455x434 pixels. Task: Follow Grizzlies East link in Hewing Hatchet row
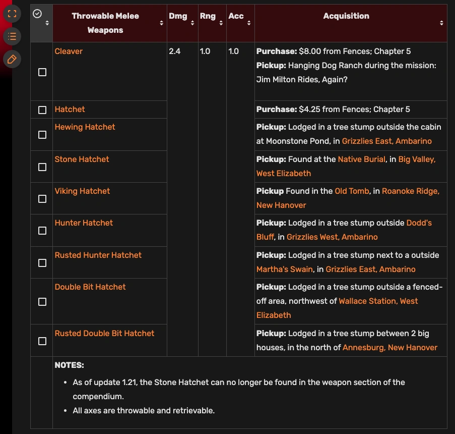(x=386, y=141)
